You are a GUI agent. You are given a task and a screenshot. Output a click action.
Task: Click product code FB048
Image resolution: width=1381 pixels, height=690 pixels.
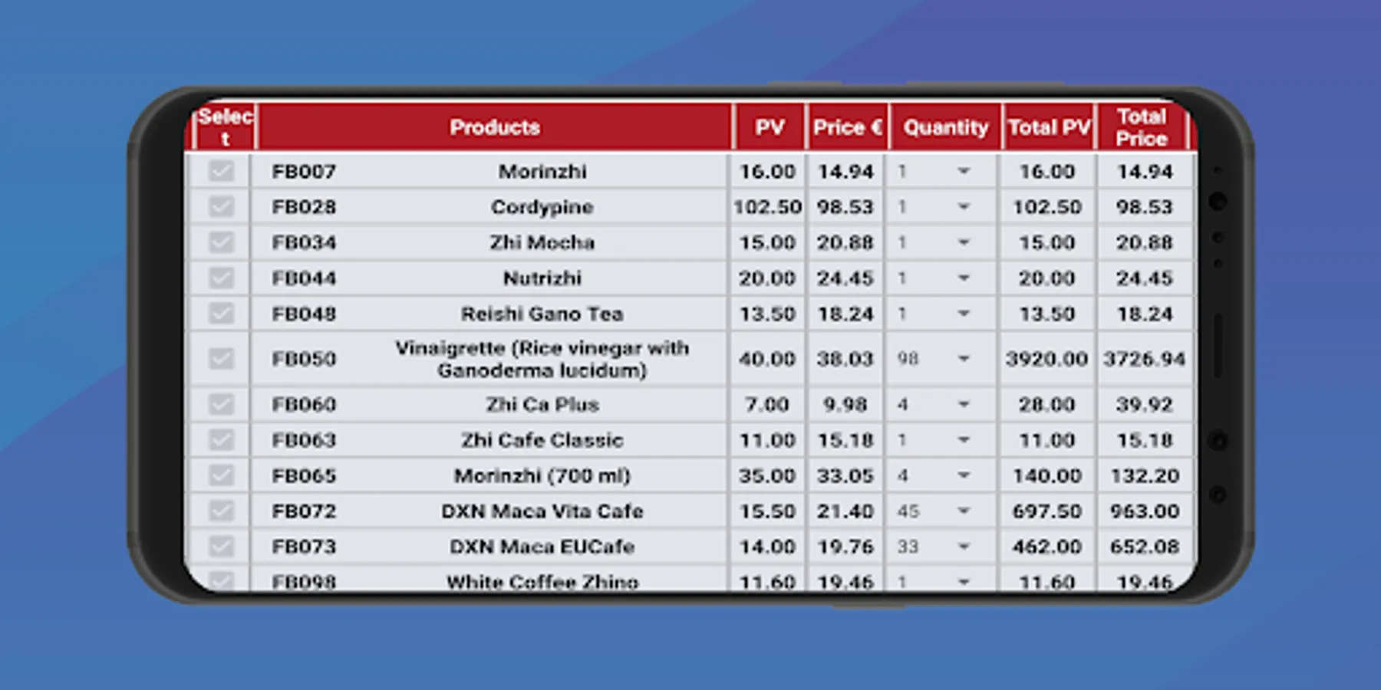(x=304, y=314)
